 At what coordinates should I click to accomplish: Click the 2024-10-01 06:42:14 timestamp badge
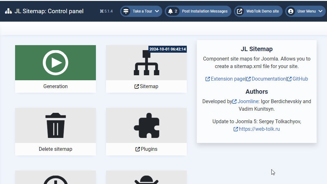tap(168, 49)
